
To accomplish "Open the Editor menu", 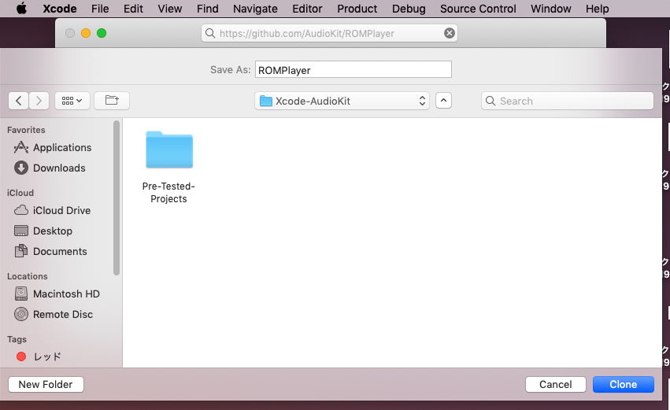I will (307, 9).
